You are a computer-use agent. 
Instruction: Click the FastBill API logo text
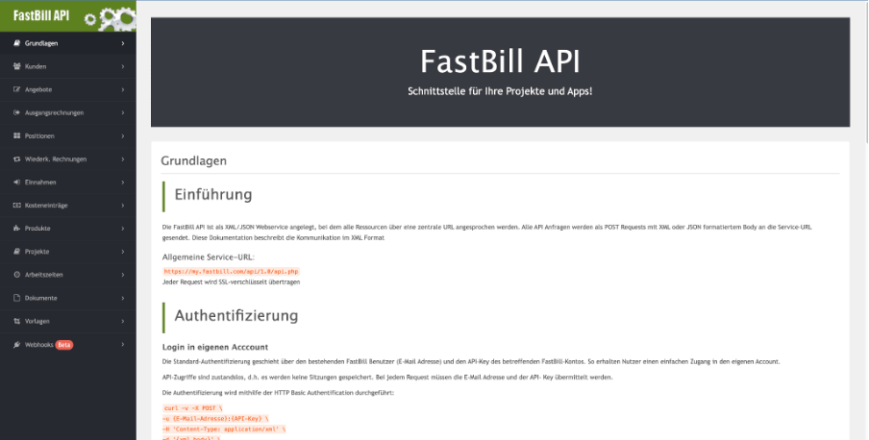tap(41, 15)
